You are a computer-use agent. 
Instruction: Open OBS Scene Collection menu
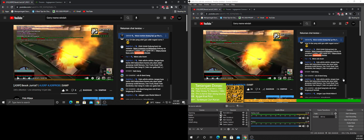click(x=218, y=5)
